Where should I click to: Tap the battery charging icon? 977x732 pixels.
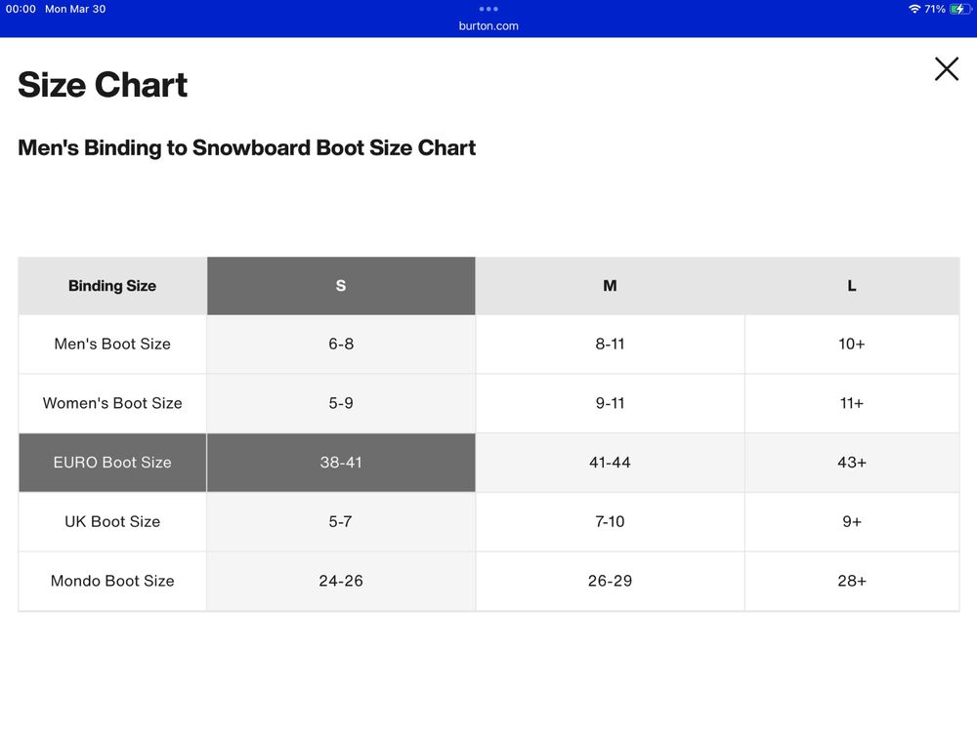(x=959, y=9)
